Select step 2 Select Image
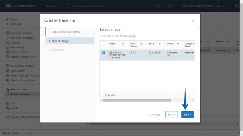This screenshot has height=136, width=243. [70, 41]
